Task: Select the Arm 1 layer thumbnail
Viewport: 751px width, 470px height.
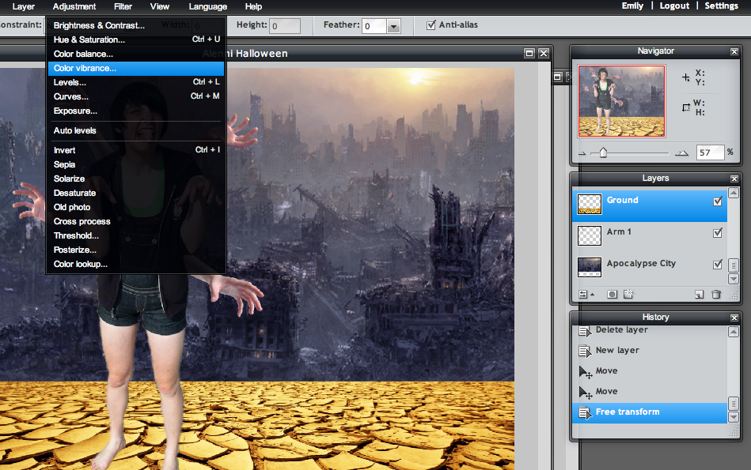Action: (x=589, y=235)
